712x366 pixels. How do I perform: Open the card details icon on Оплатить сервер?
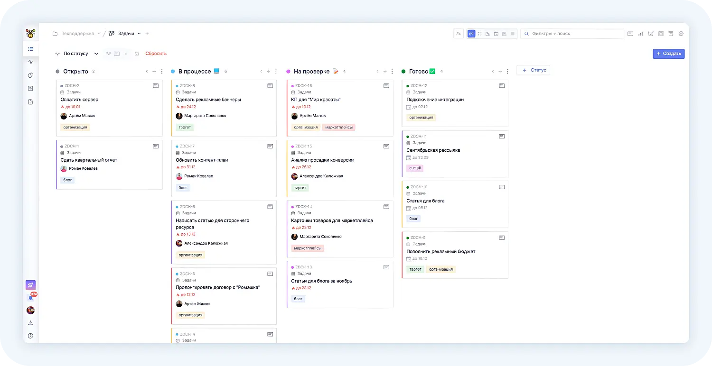[x=156, y=86]
